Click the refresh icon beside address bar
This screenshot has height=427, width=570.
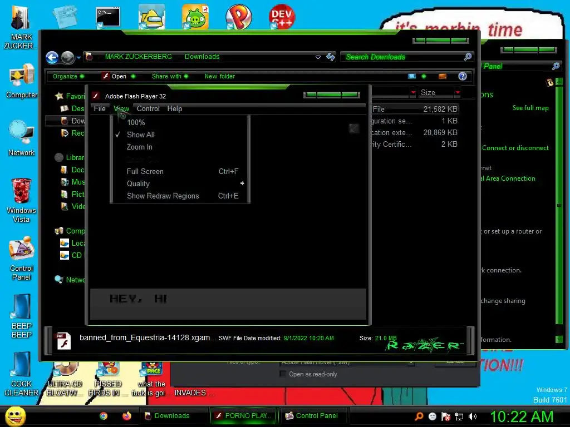point(331,57)
